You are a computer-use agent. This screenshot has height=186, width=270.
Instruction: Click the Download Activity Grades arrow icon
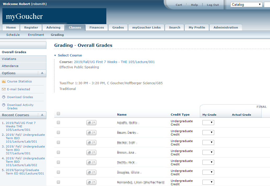click(4, 105)
